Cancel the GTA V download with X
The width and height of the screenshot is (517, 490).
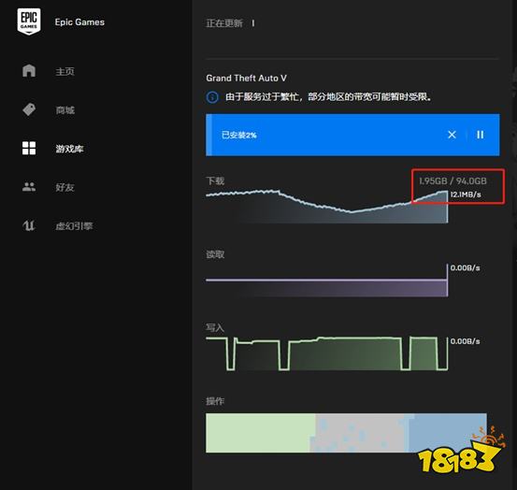point(452,135)
